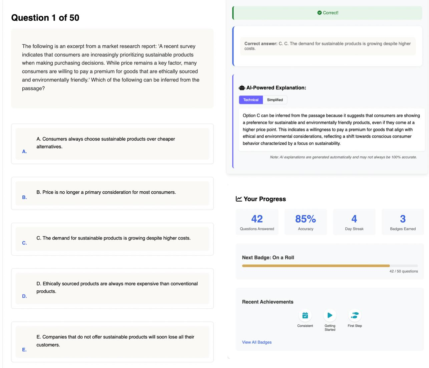
Task: Open the View All Badges link
Action: click(257, 342)
